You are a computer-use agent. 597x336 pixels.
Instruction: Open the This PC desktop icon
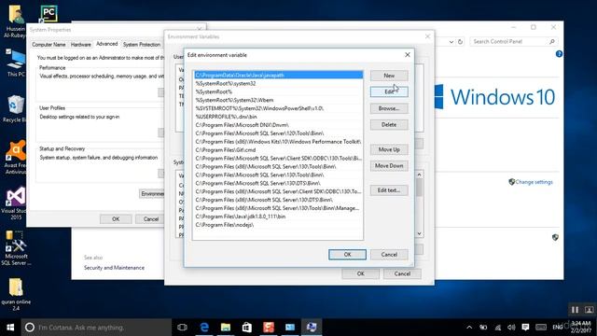[15, 63]
